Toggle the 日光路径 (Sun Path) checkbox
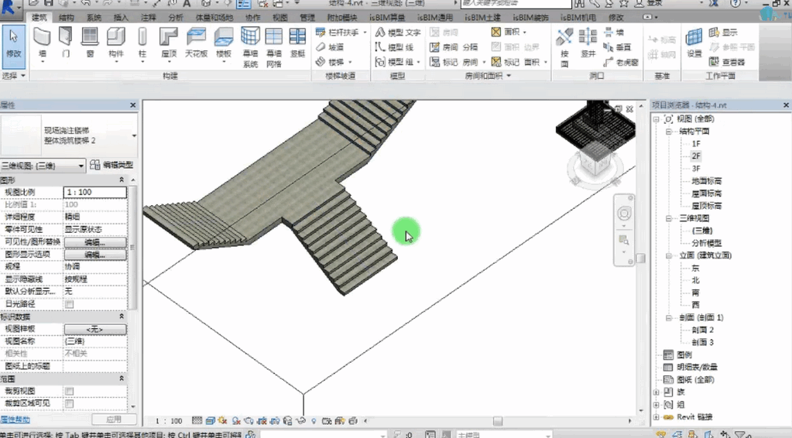The width and height of the screenshot is (792, 438). pos(69,304)
